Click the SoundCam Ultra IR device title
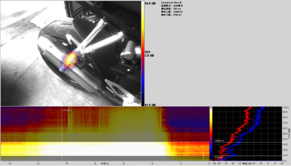The image size is (291, 166). tap(171, 3)
